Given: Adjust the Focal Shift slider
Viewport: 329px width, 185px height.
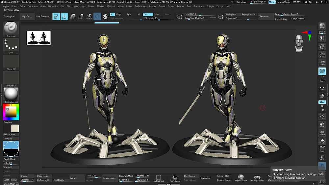Looking at the screenshot, I should click(200, 14).
